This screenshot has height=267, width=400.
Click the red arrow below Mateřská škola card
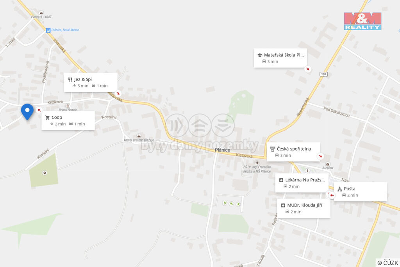click(x=308, y=69)
